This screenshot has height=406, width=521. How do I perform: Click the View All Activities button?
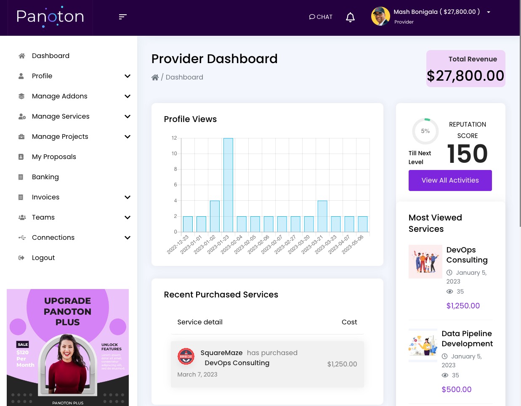click(450, 180)
